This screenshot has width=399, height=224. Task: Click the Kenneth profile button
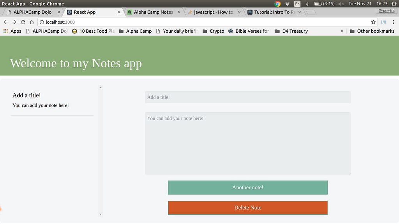386,11
